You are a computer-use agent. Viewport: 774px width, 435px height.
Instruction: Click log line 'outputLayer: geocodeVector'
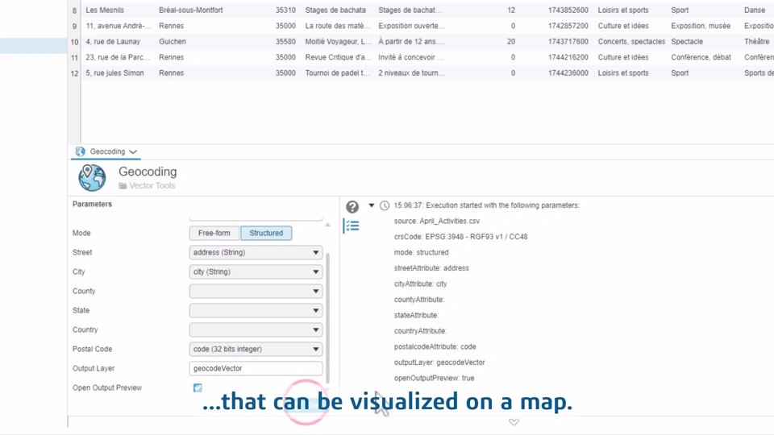pos(439,362)
